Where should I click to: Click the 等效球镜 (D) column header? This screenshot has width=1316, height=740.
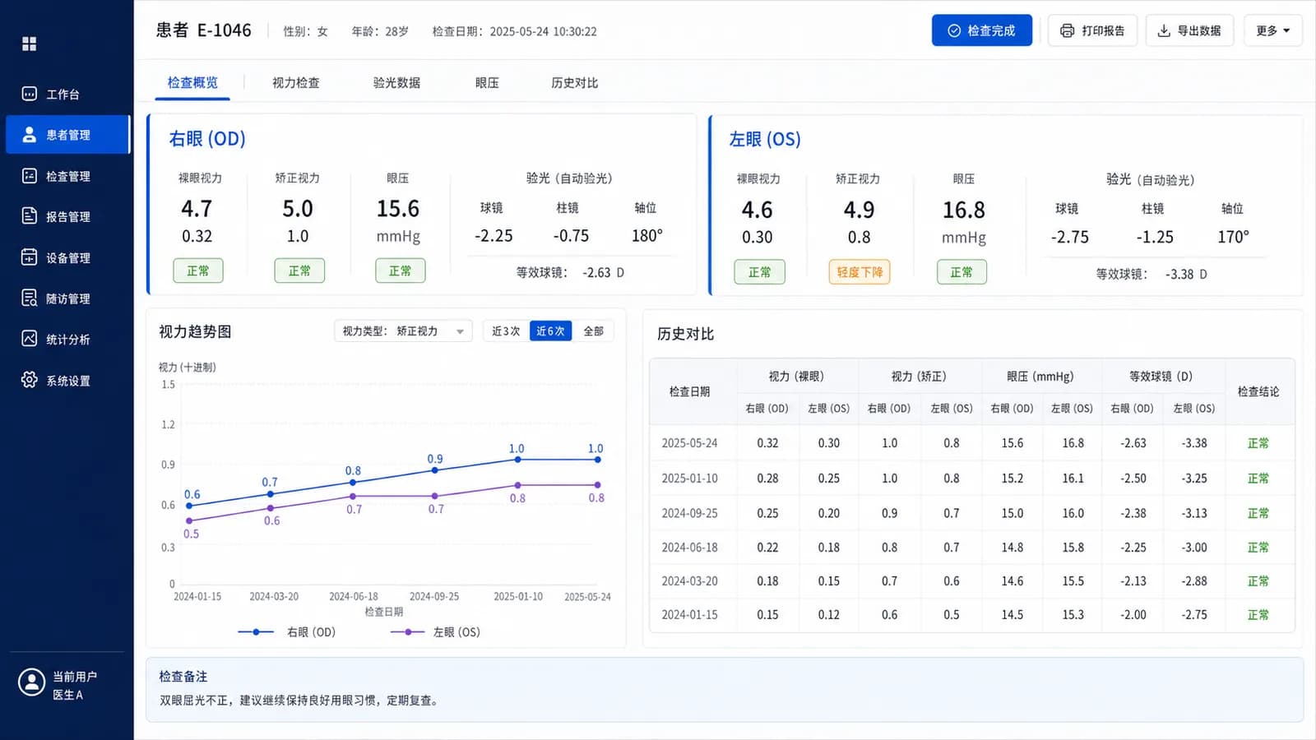point(1161,376)
